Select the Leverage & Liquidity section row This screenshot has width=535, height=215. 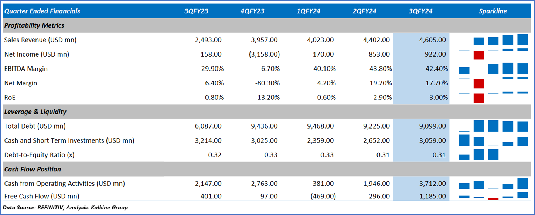[35, 112]
